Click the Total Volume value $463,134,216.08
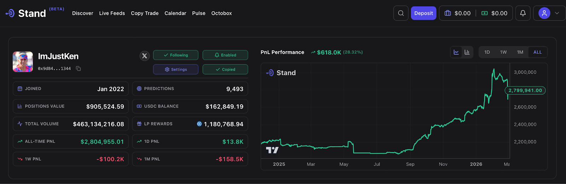The height and width of the screenshot is (184, 566). (x=98, y=124)
